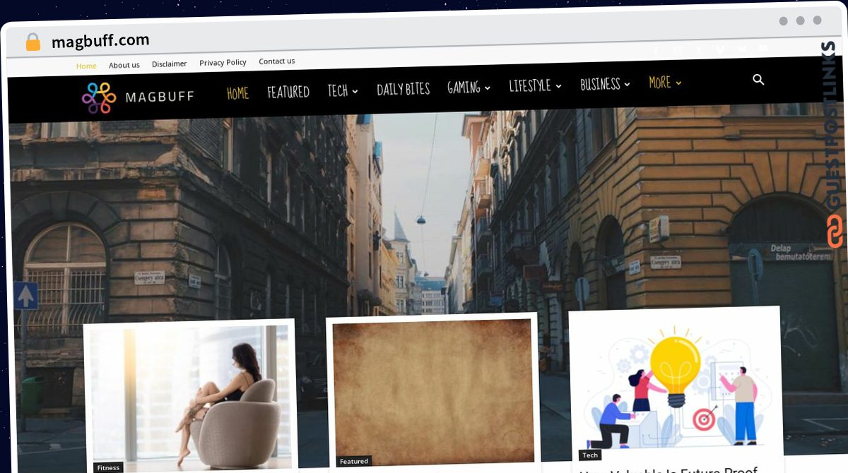The image size is (848, 473).
Task: Click the magbuff.com address text
Action: (x=100, y=41)
